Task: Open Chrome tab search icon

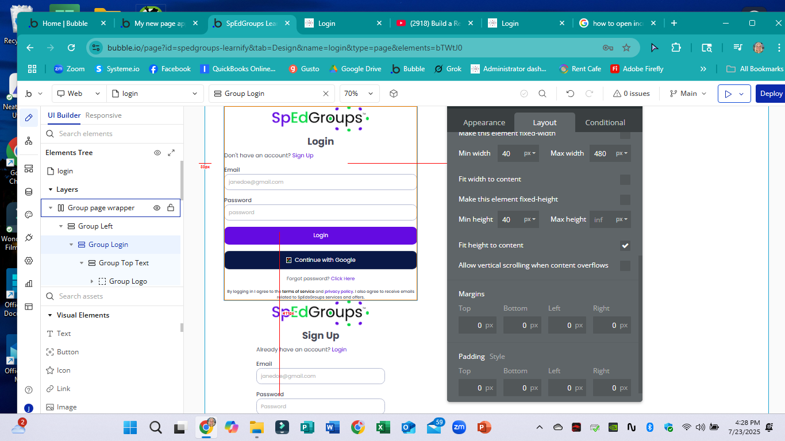Action: (707, 48)
